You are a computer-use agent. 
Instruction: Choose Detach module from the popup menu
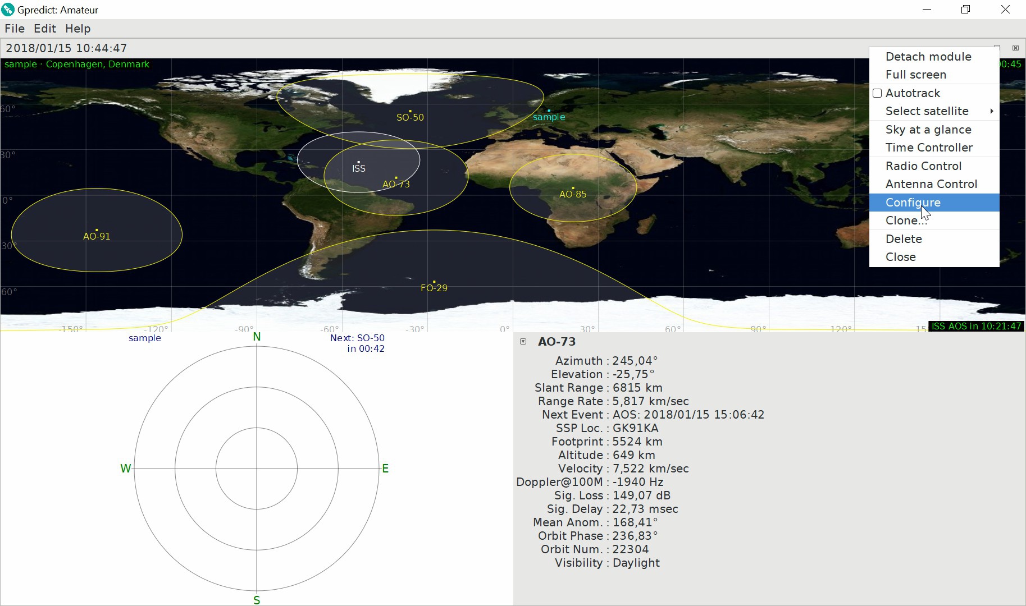(x=934, y=57)
